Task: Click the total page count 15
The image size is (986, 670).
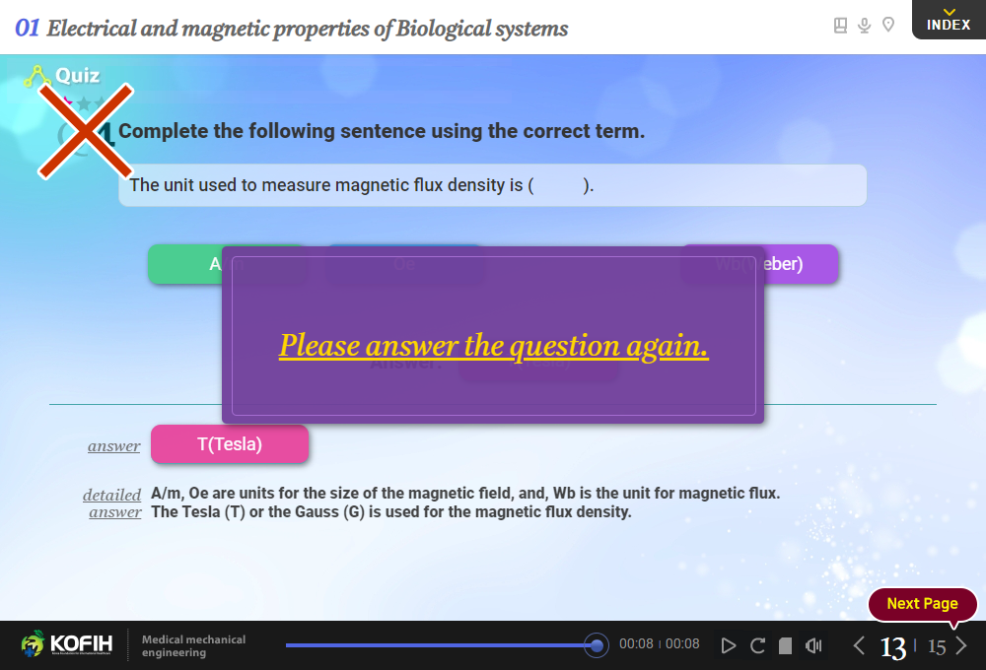Action: [x=937, y=647]
